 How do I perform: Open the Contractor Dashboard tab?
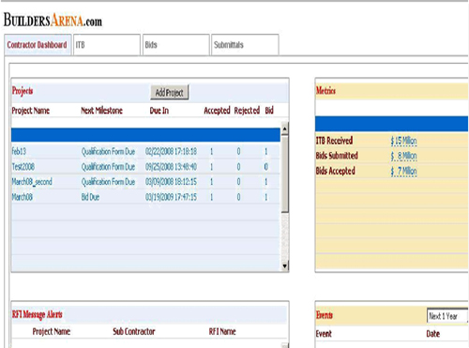(38, 45)
